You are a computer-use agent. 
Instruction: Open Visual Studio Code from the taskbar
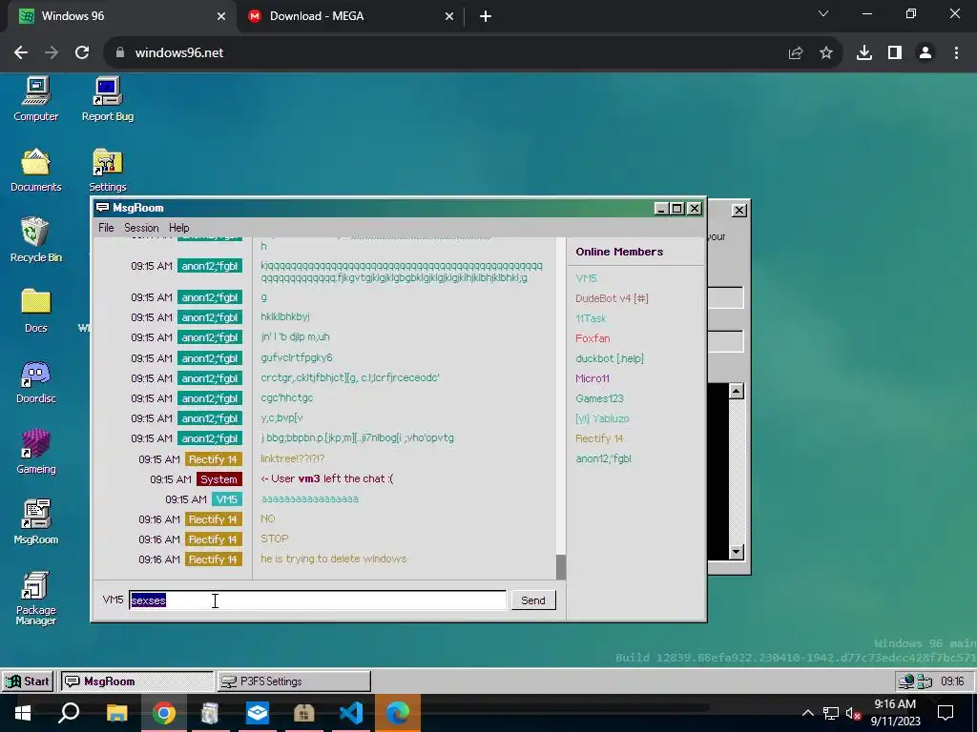(351, 713)
